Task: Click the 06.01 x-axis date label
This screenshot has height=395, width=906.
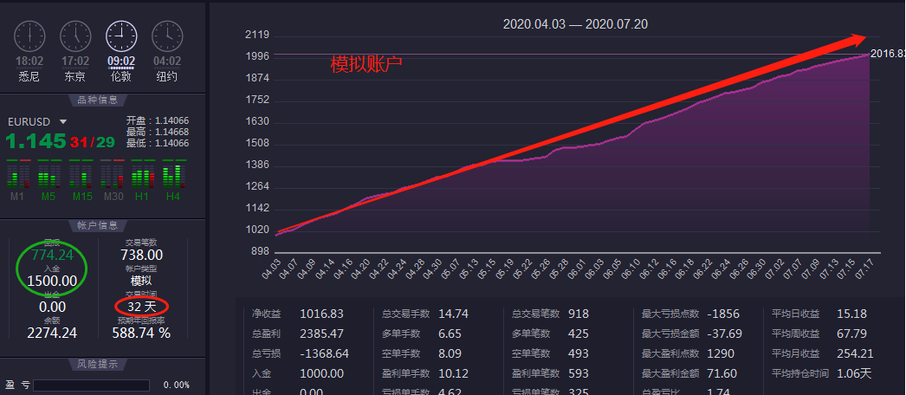Action: click(577, 269)
